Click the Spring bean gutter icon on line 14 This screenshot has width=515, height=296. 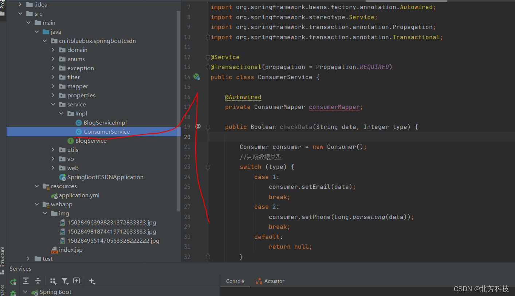(x=197, y=77)
